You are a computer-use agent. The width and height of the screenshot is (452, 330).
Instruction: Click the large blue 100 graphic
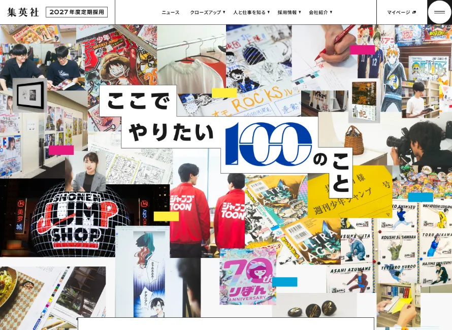click(268, 144)
